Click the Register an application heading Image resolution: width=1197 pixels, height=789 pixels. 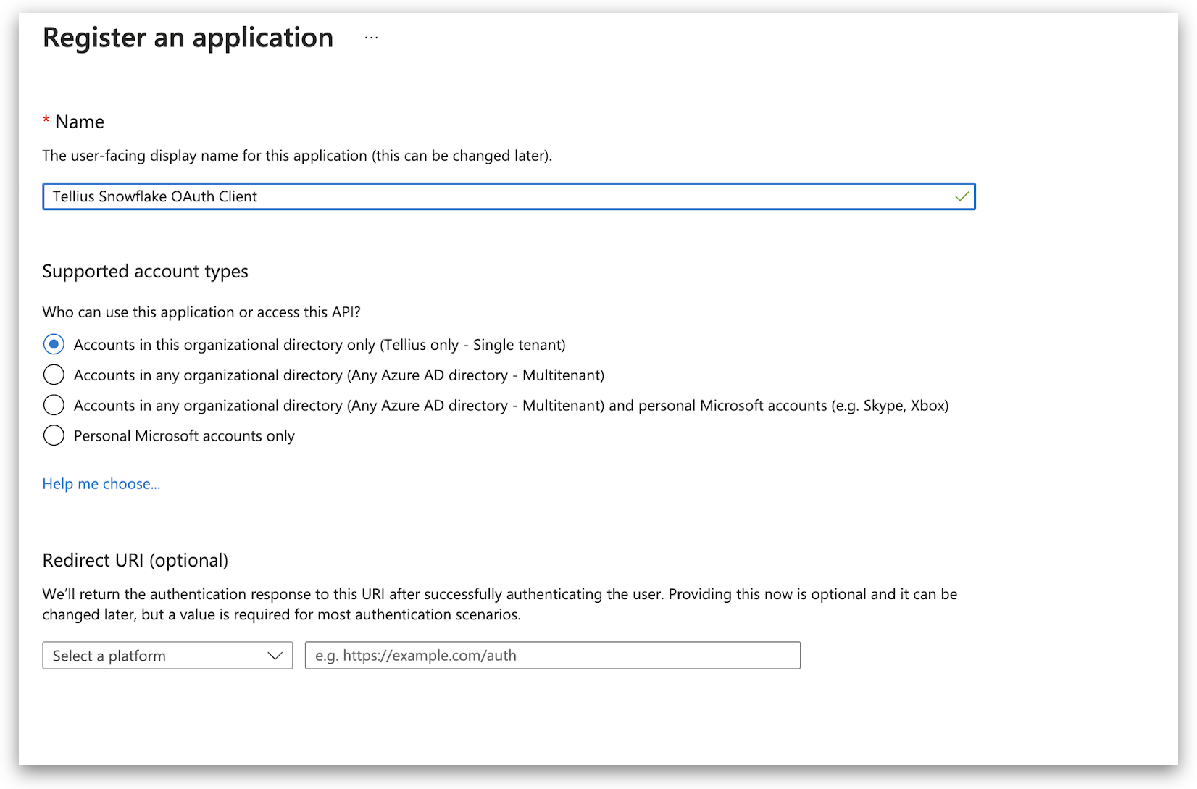[x=188, y=38]
